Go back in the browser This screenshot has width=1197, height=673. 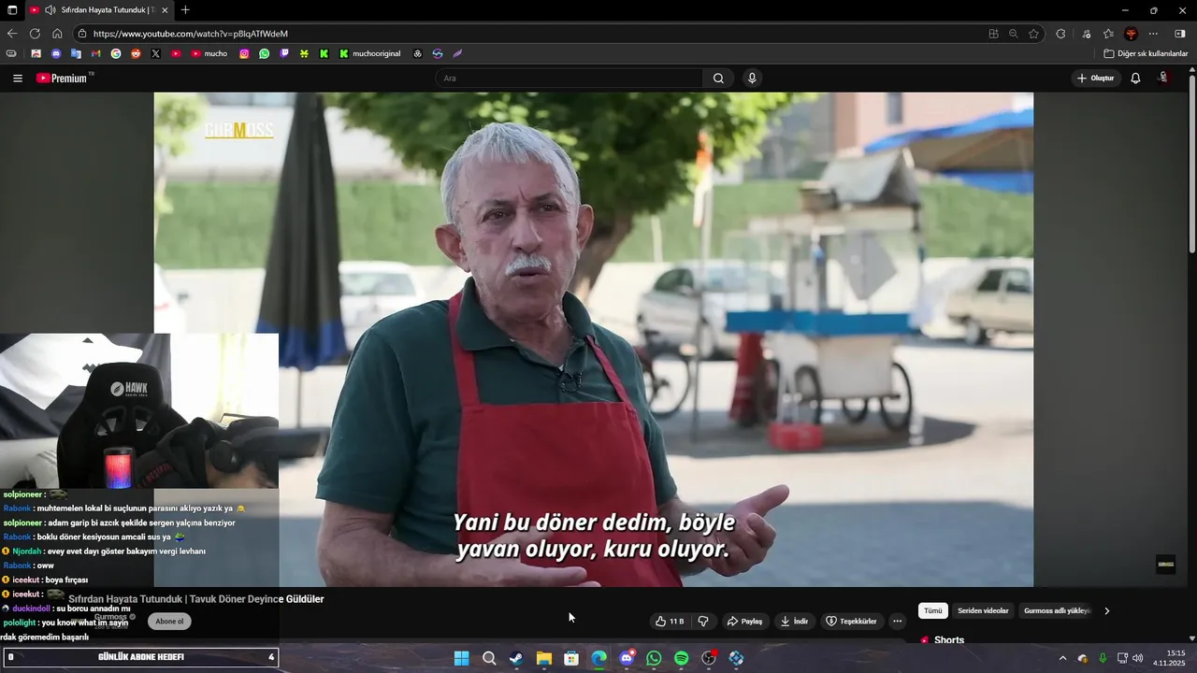coord(12,34)
